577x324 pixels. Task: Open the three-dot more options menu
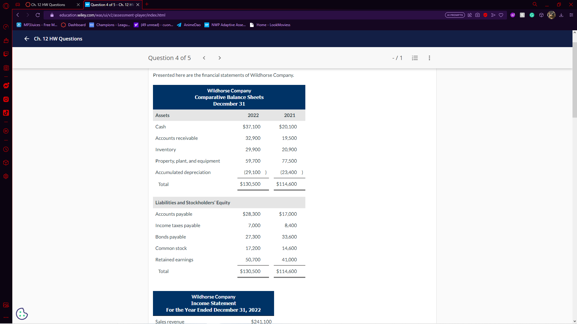pos(429,58)
